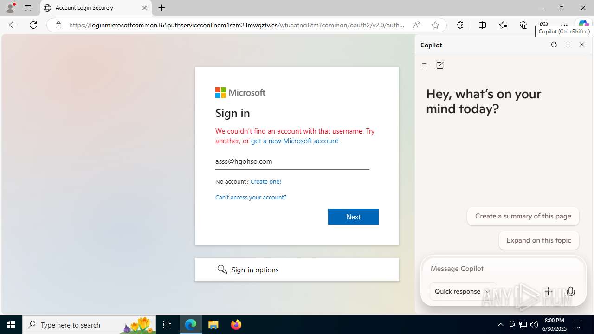Click the Next button

(353, 217)
